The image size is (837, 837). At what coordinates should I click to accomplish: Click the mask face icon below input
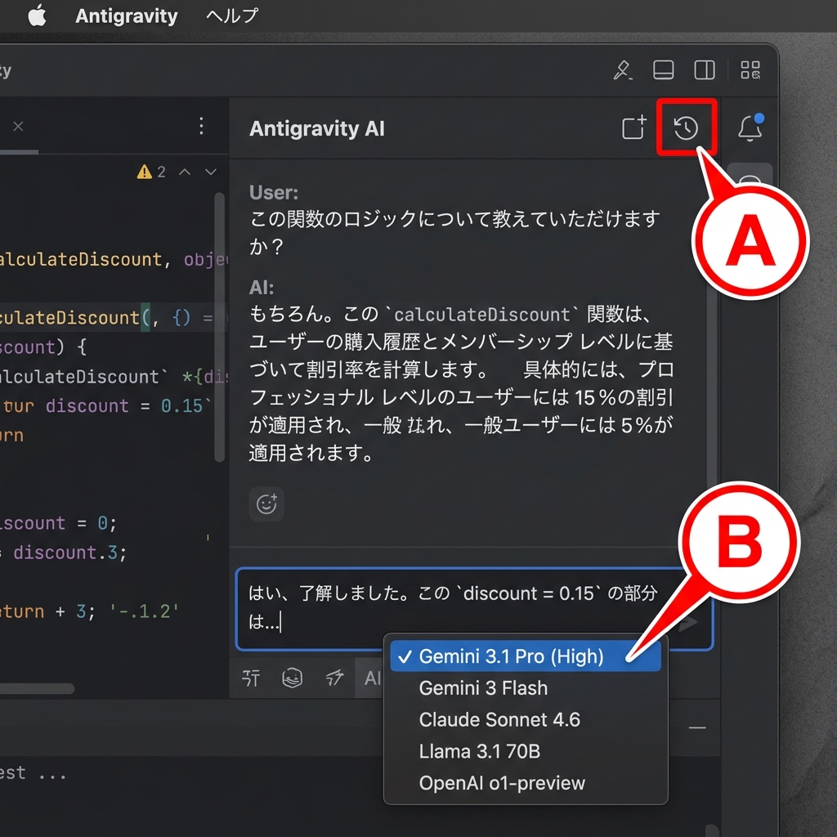tap(292, 678)
